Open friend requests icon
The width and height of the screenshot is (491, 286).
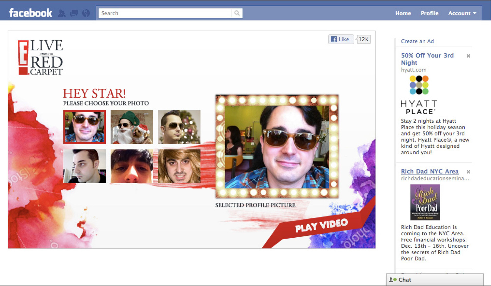62,13
